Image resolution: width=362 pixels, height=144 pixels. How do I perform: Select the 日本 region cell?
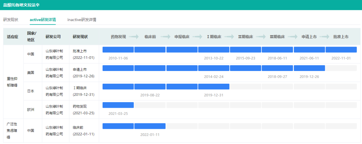(x=31, y=91)
